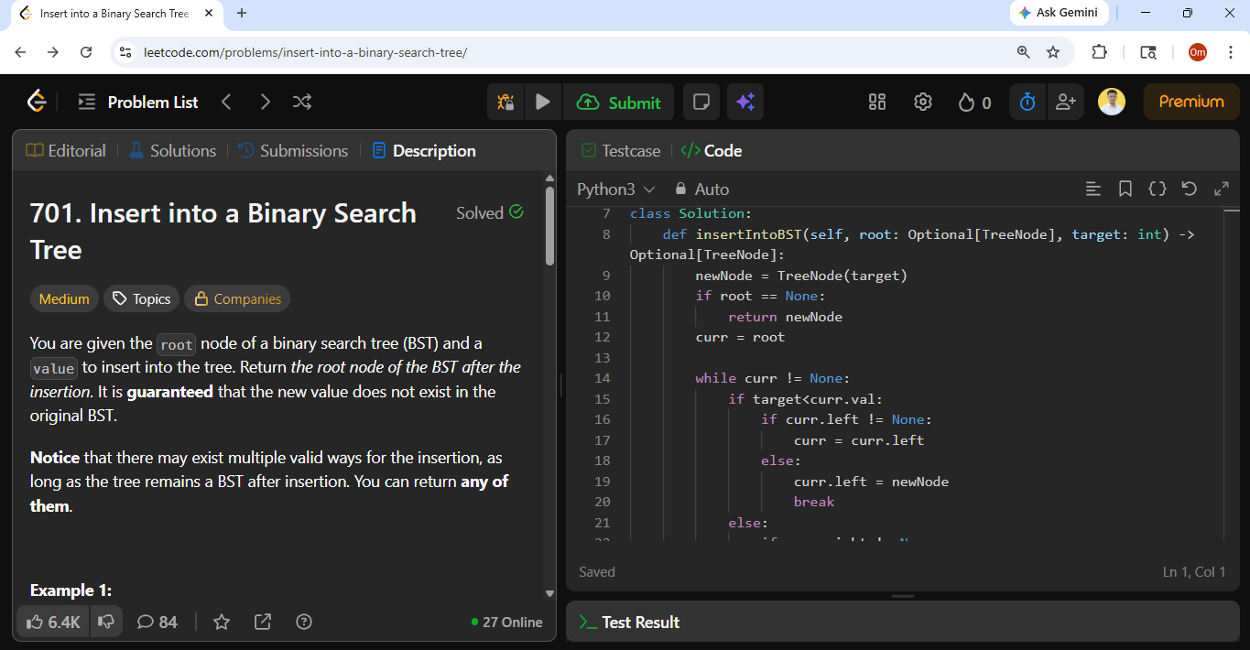Open the Testcase tab
1250x650 pixels.
pos(621,150)
